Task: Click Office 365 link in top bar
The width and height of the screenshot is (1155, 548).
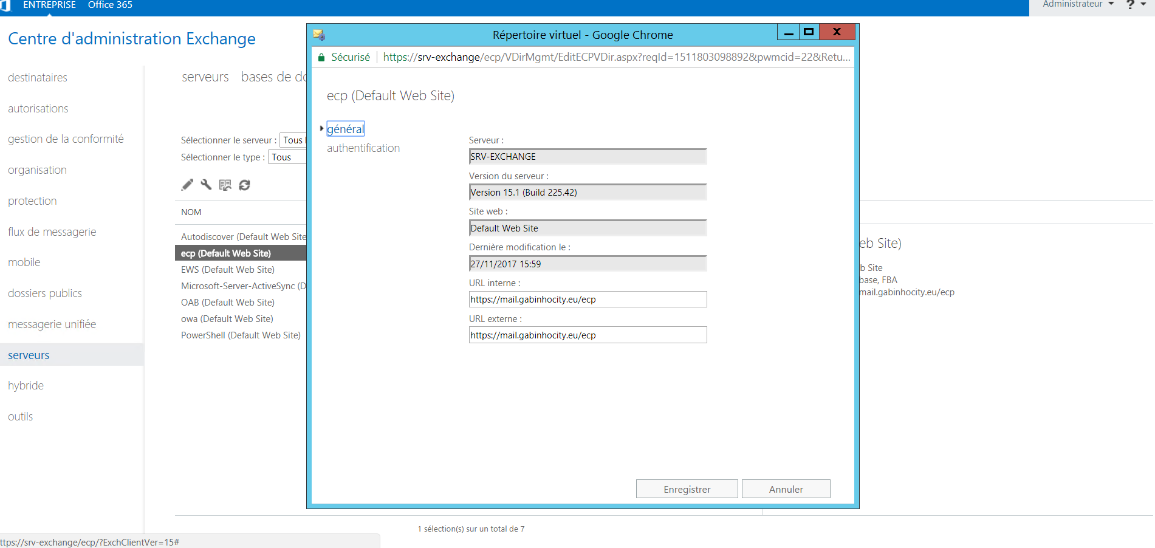Action: [x=110, y=5]
